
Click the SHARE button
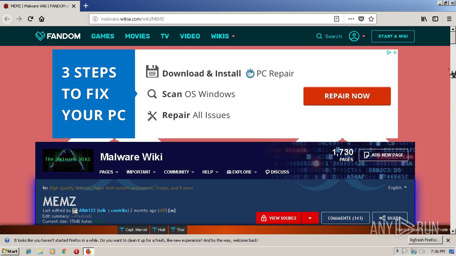tap(390, 218)
